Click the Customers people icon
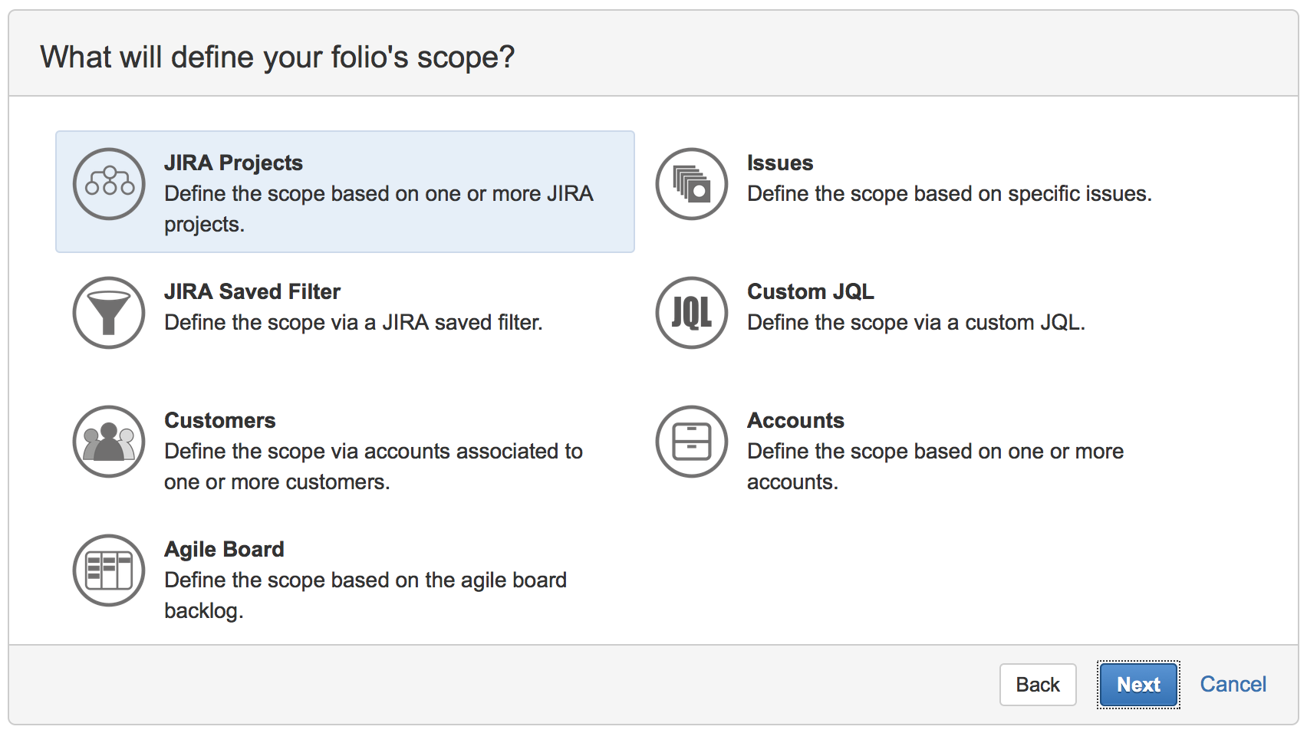This screenshot has height=733, width=1307. (x=108, y=442)
